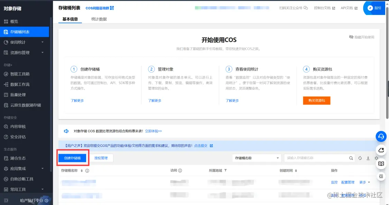
Task: Click the info icon beside 存储桶名称
Action: [87, 171]
